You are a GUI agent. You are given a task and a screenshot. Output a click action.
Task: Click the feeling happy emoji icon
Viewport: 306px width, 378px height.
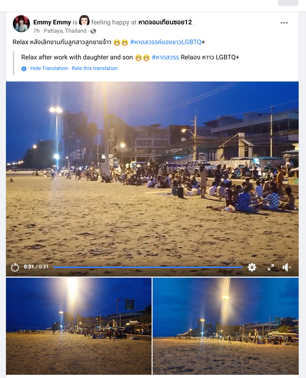point(84,20)
